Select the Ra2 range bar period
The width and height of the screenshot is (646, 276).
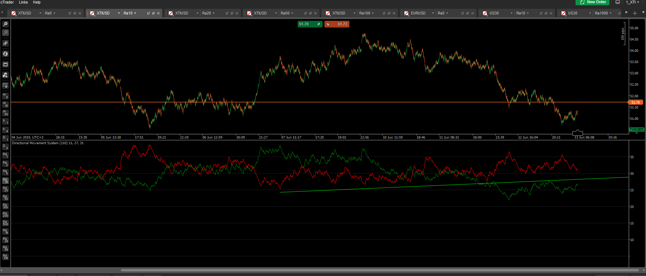pyautogui.click(x=5, y=164)
